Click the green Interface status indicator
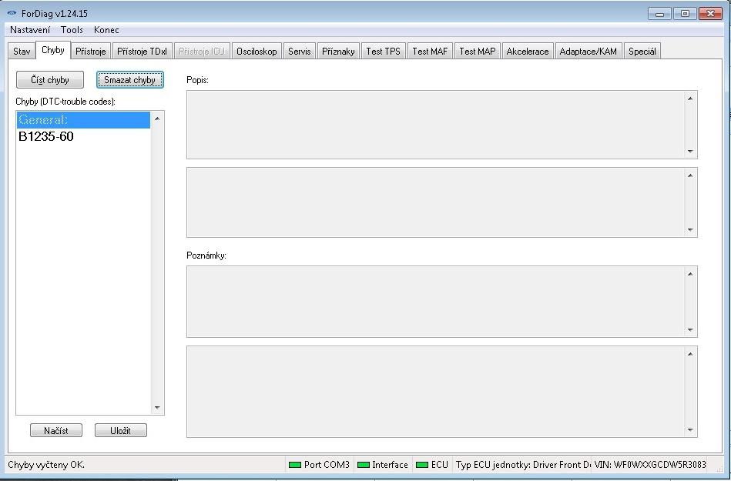Viewport: 731px width, 481px height. click(363, 465)
